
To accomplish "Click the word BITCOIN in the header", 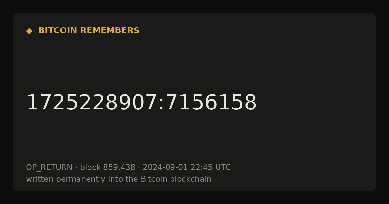I will tap(58, 31).
